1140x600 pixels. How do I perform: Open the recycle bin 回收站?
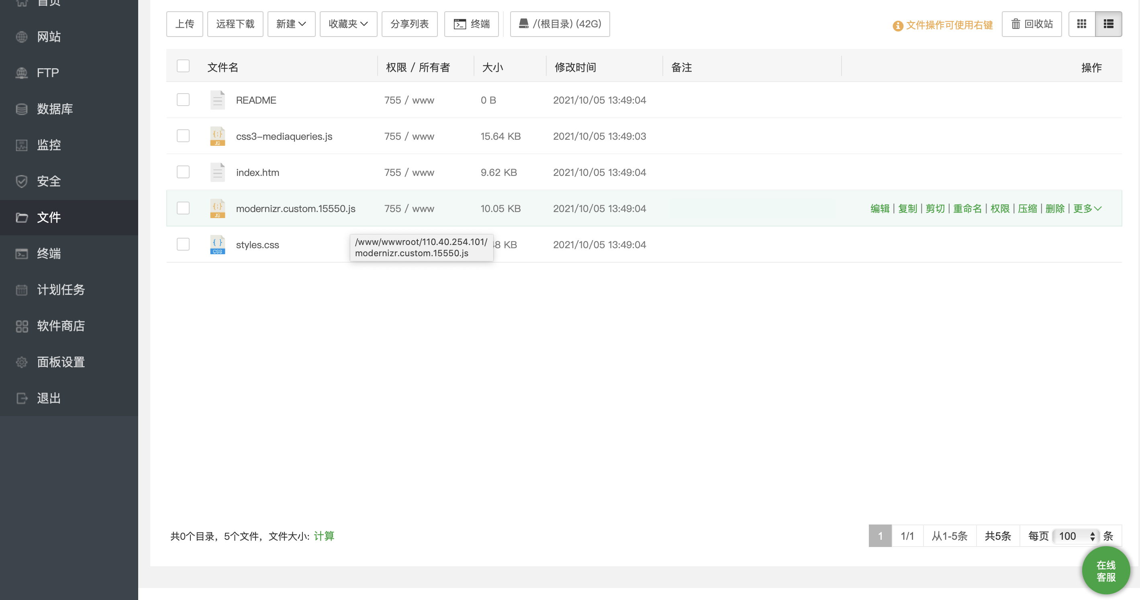[1032, 24]
